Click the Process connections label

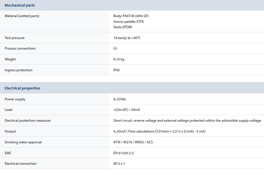tap(20, 48)
